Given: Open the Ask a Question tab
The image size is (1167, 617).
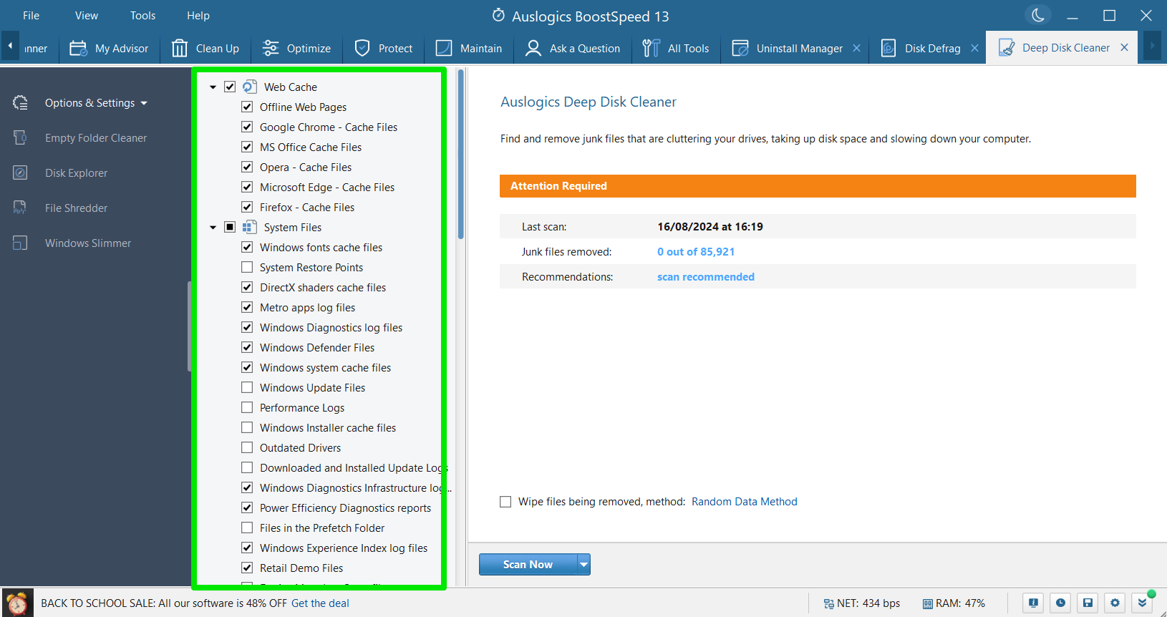Looking at the screenshot, I should [x=573, y=48].
